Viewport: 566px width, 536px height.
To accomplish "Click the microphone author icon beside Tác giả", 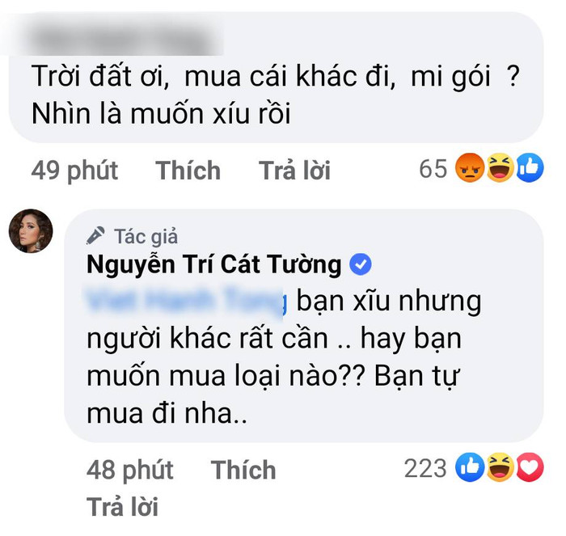I will click(96, 235).
